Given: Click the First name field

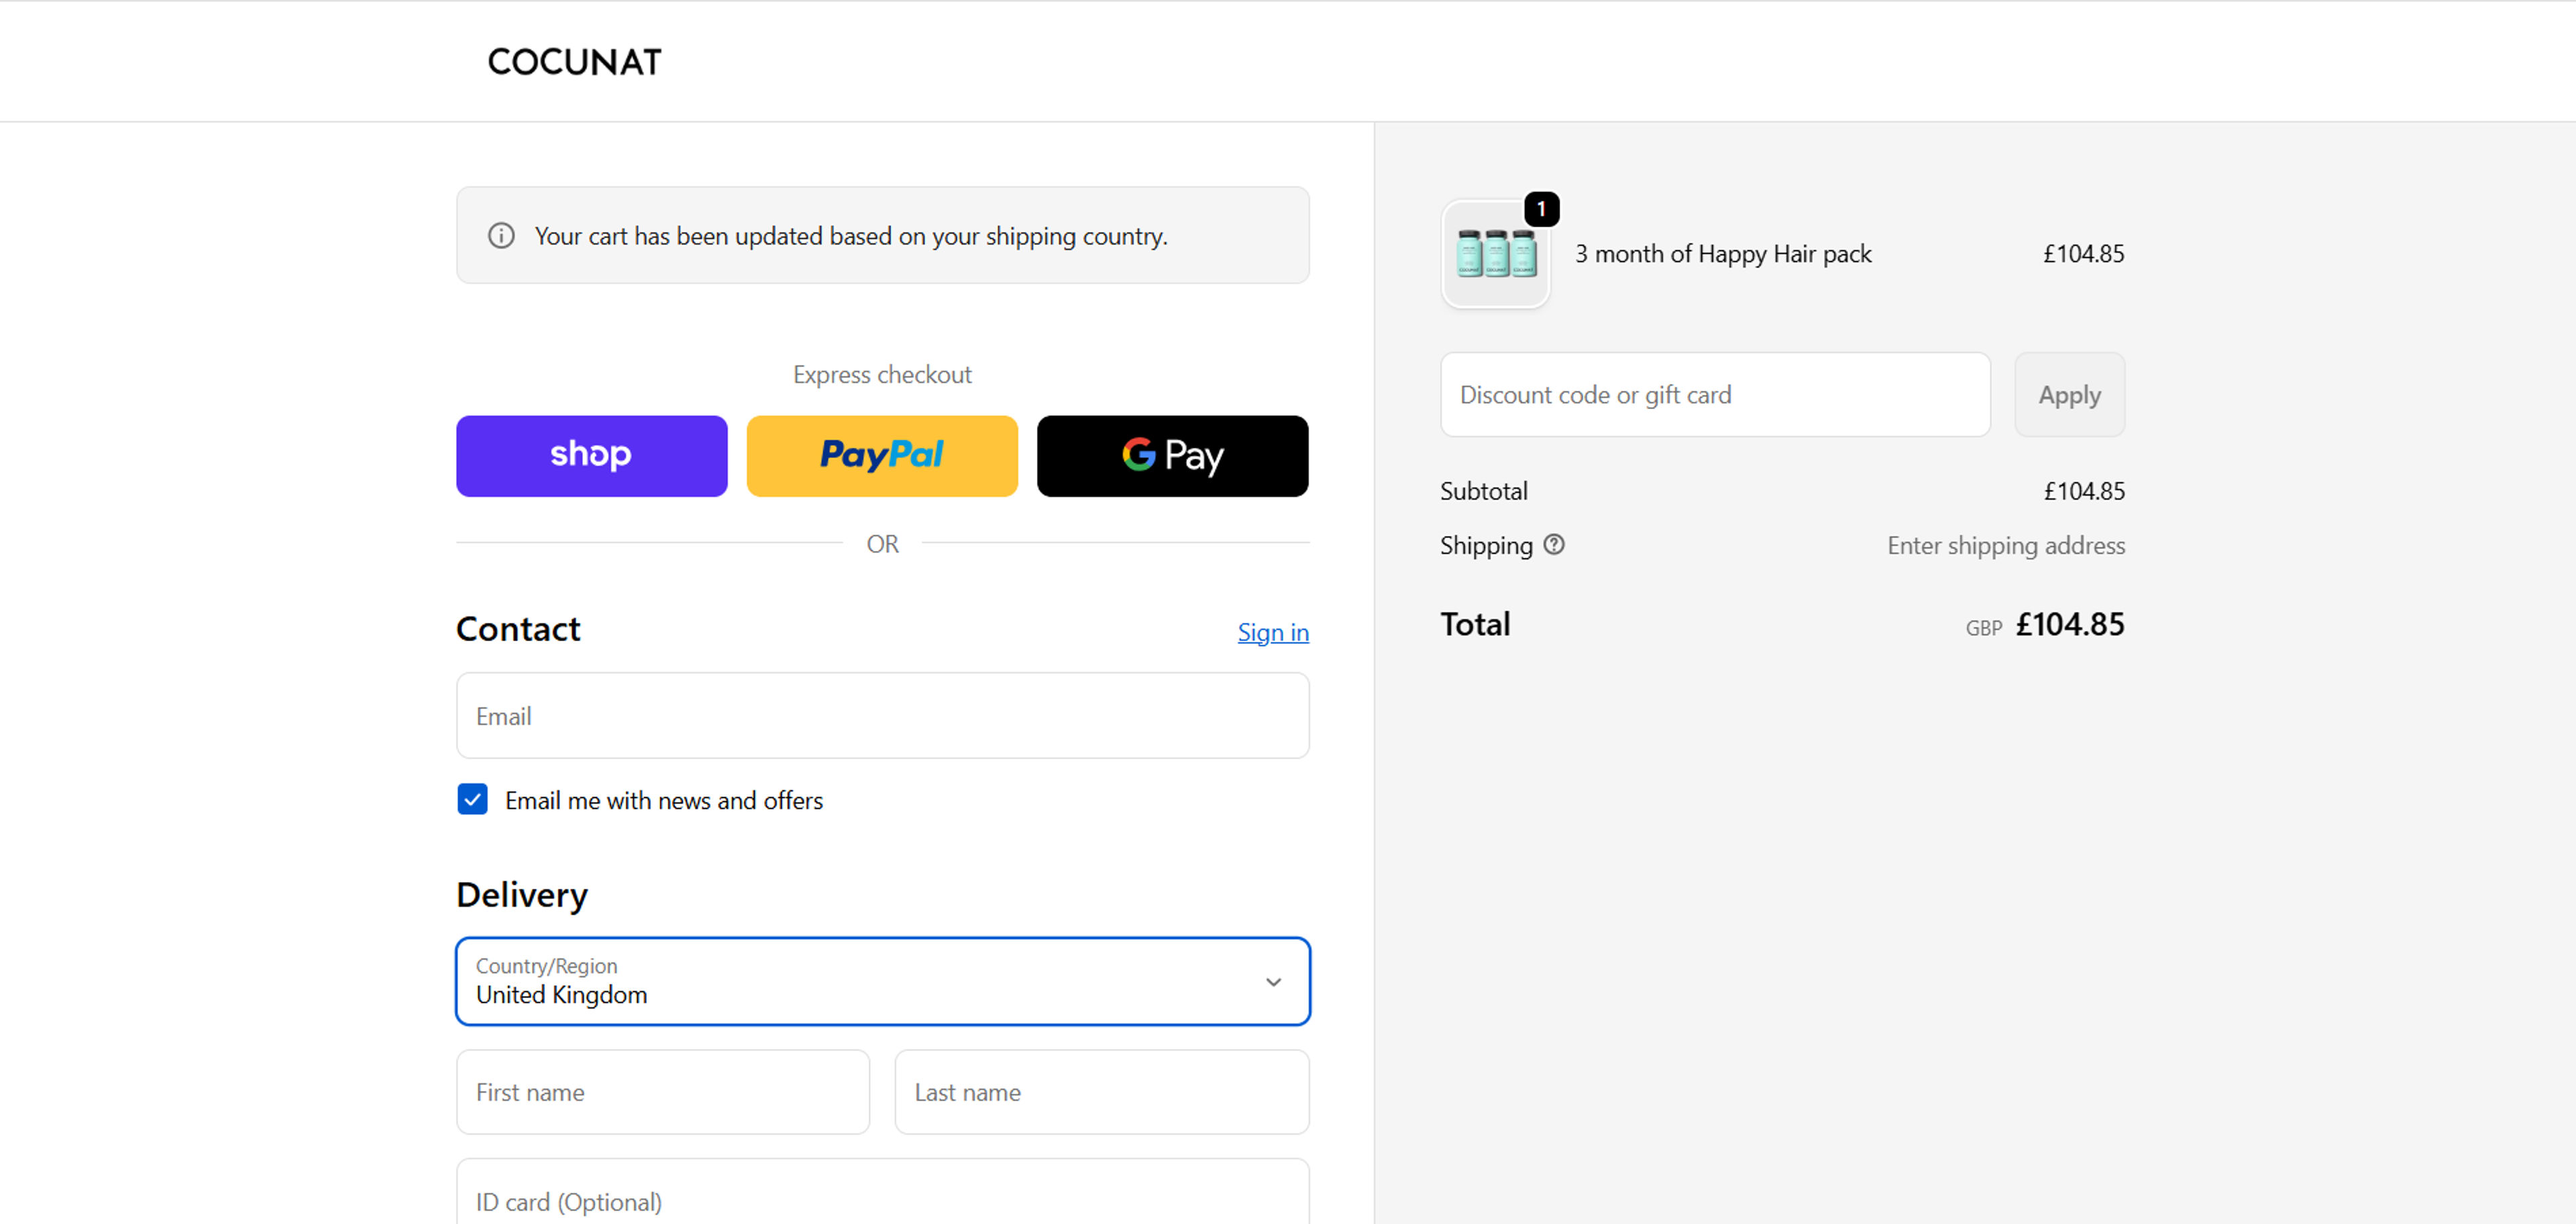Looking at the screenshot, I should pos(662,1092).
